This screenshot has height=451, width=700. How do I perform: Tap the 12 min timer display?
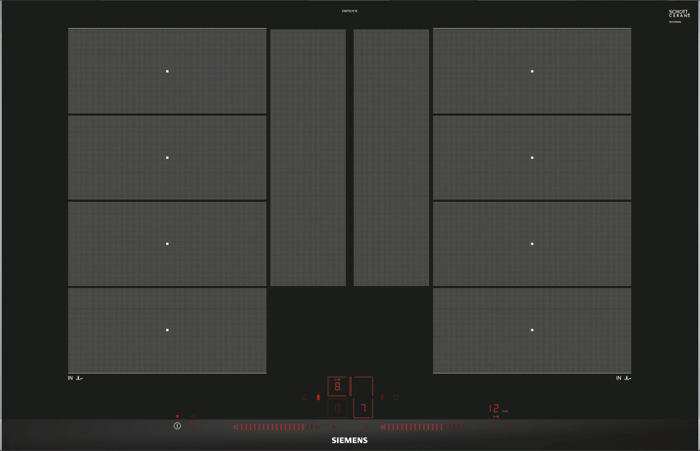pyautogui.click(x=494, y=408)
